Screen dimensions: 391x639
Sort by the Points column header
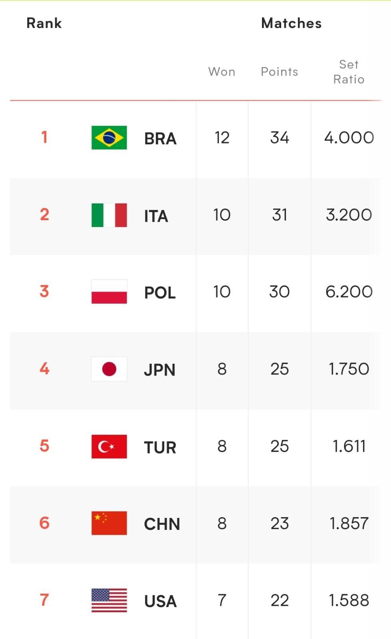point(279,72)
